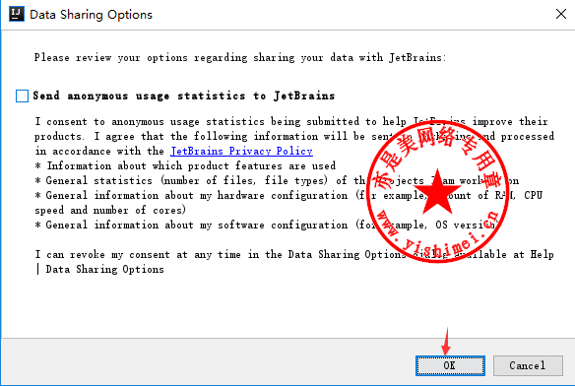Open the JetBrains Privacy Policy link
The height and width of the screenshot is (386, 575).
click(x=241, y=152)
